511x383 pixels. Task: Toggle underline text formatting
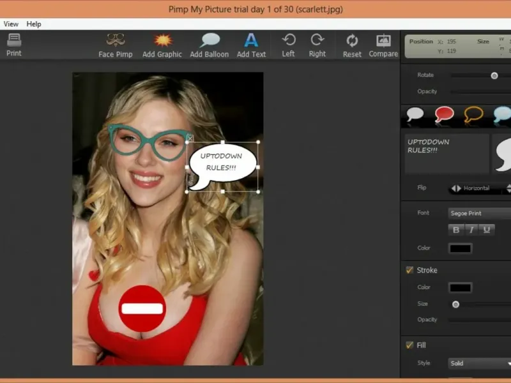coord(487,230)
